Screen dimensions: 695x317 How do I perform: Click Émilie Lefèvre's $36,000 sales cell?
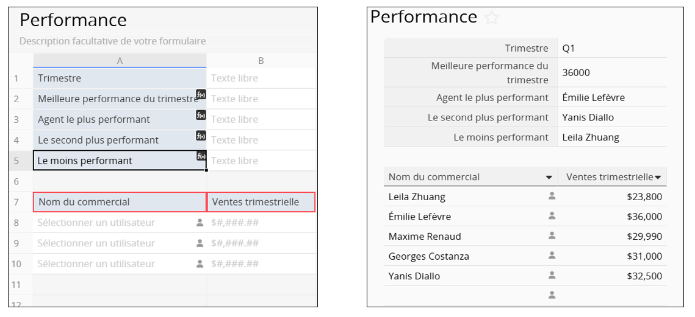click(x=644, y=216)
